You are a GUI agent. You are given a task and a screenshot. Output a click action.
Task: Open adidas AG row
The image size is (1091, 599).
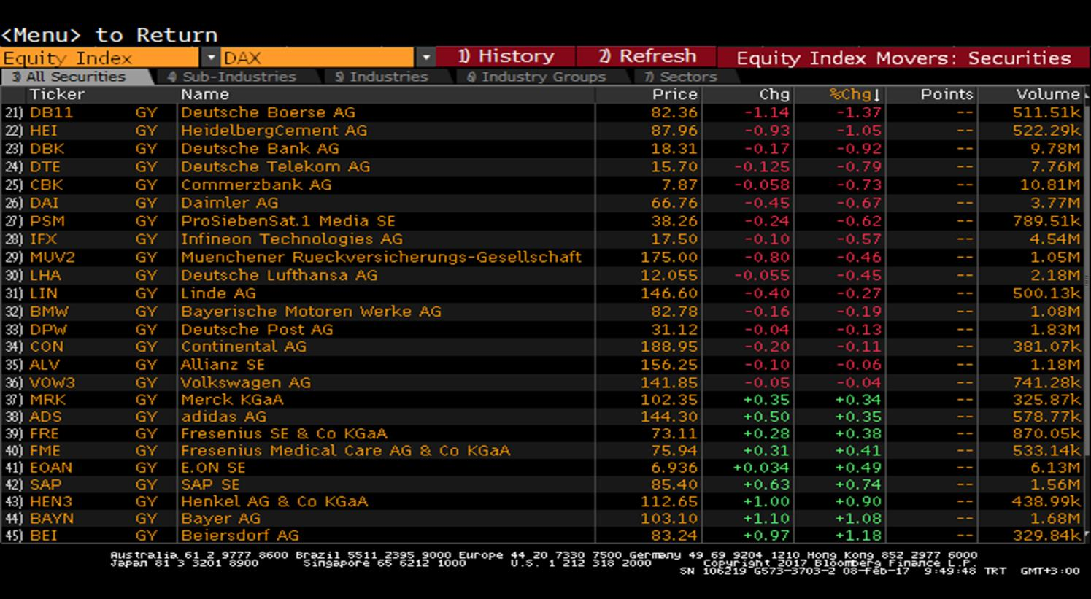pos(224,417)
